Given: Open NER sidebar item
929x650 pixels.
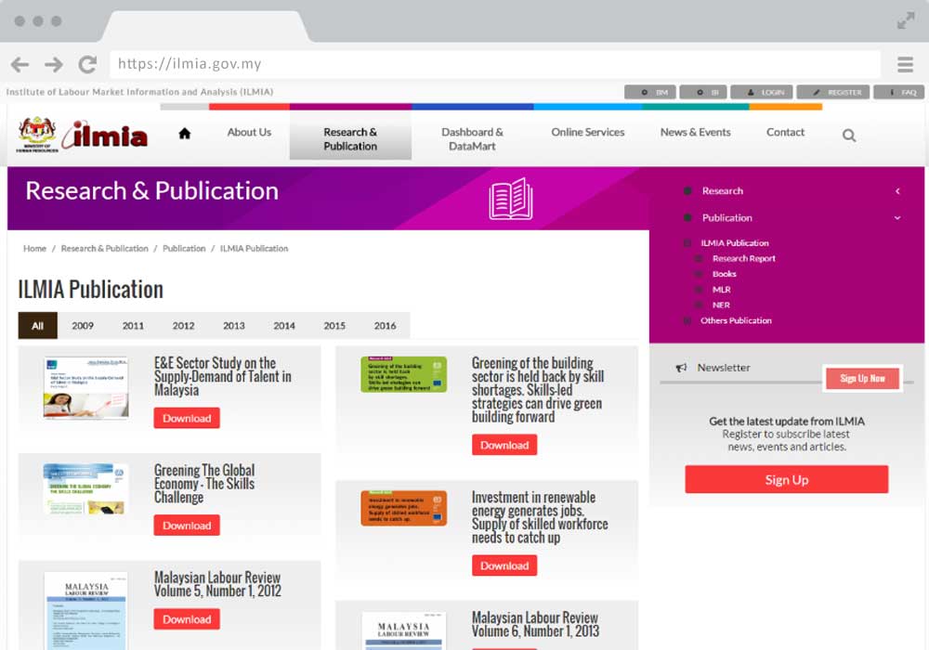Looking at the screenshot, I should (x=721, y=305).
